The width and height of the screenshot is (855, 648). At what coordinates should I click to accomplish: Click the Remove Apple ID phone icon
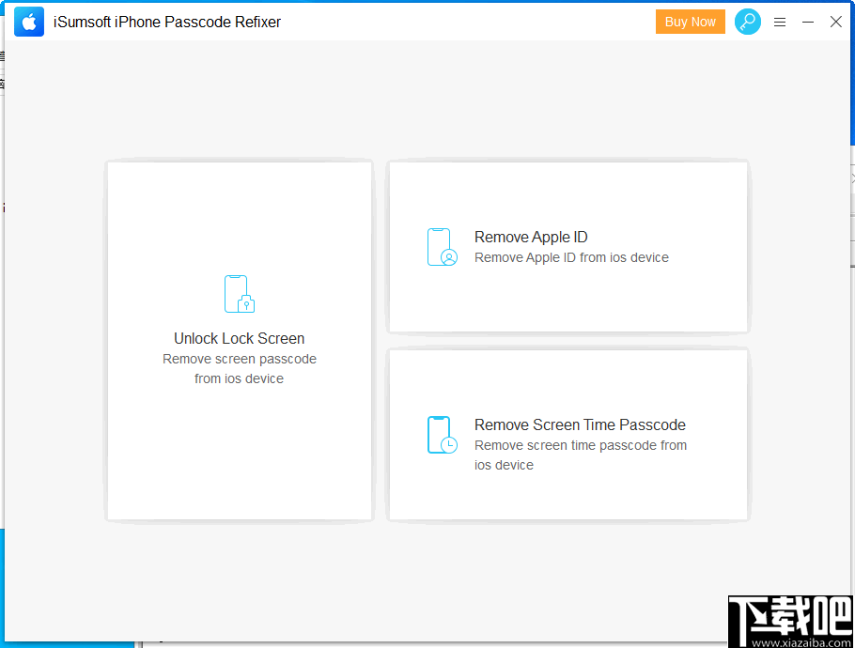[442, 247]
